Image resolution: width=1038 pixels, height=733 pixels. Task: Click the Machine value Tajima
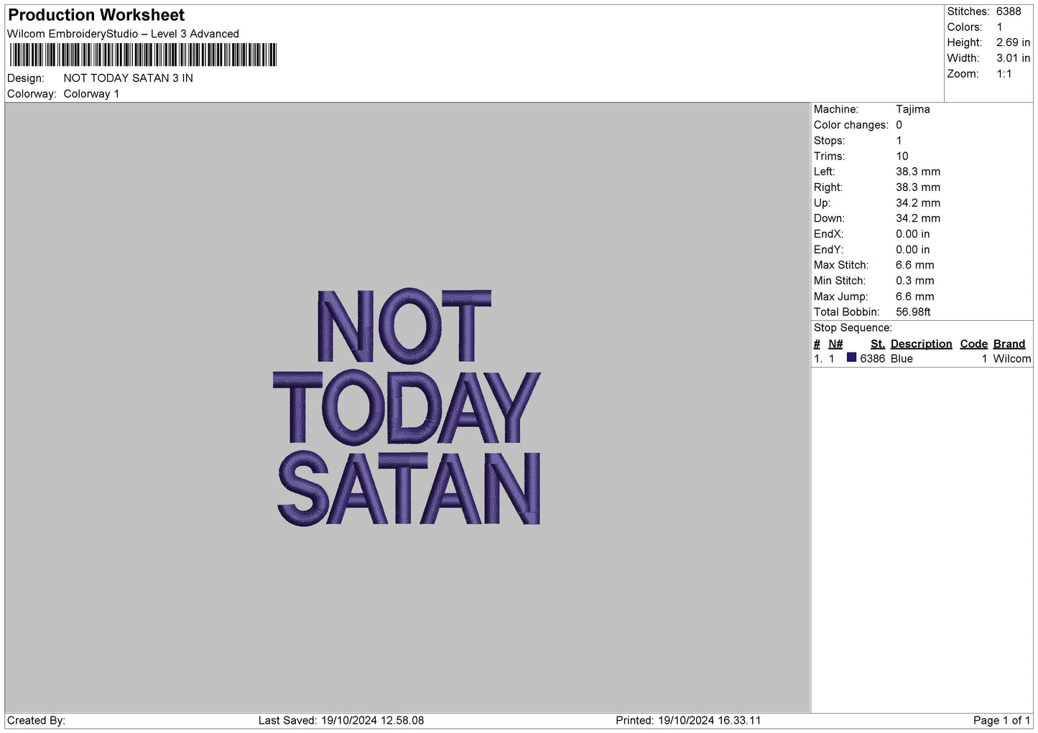[913, 109]
